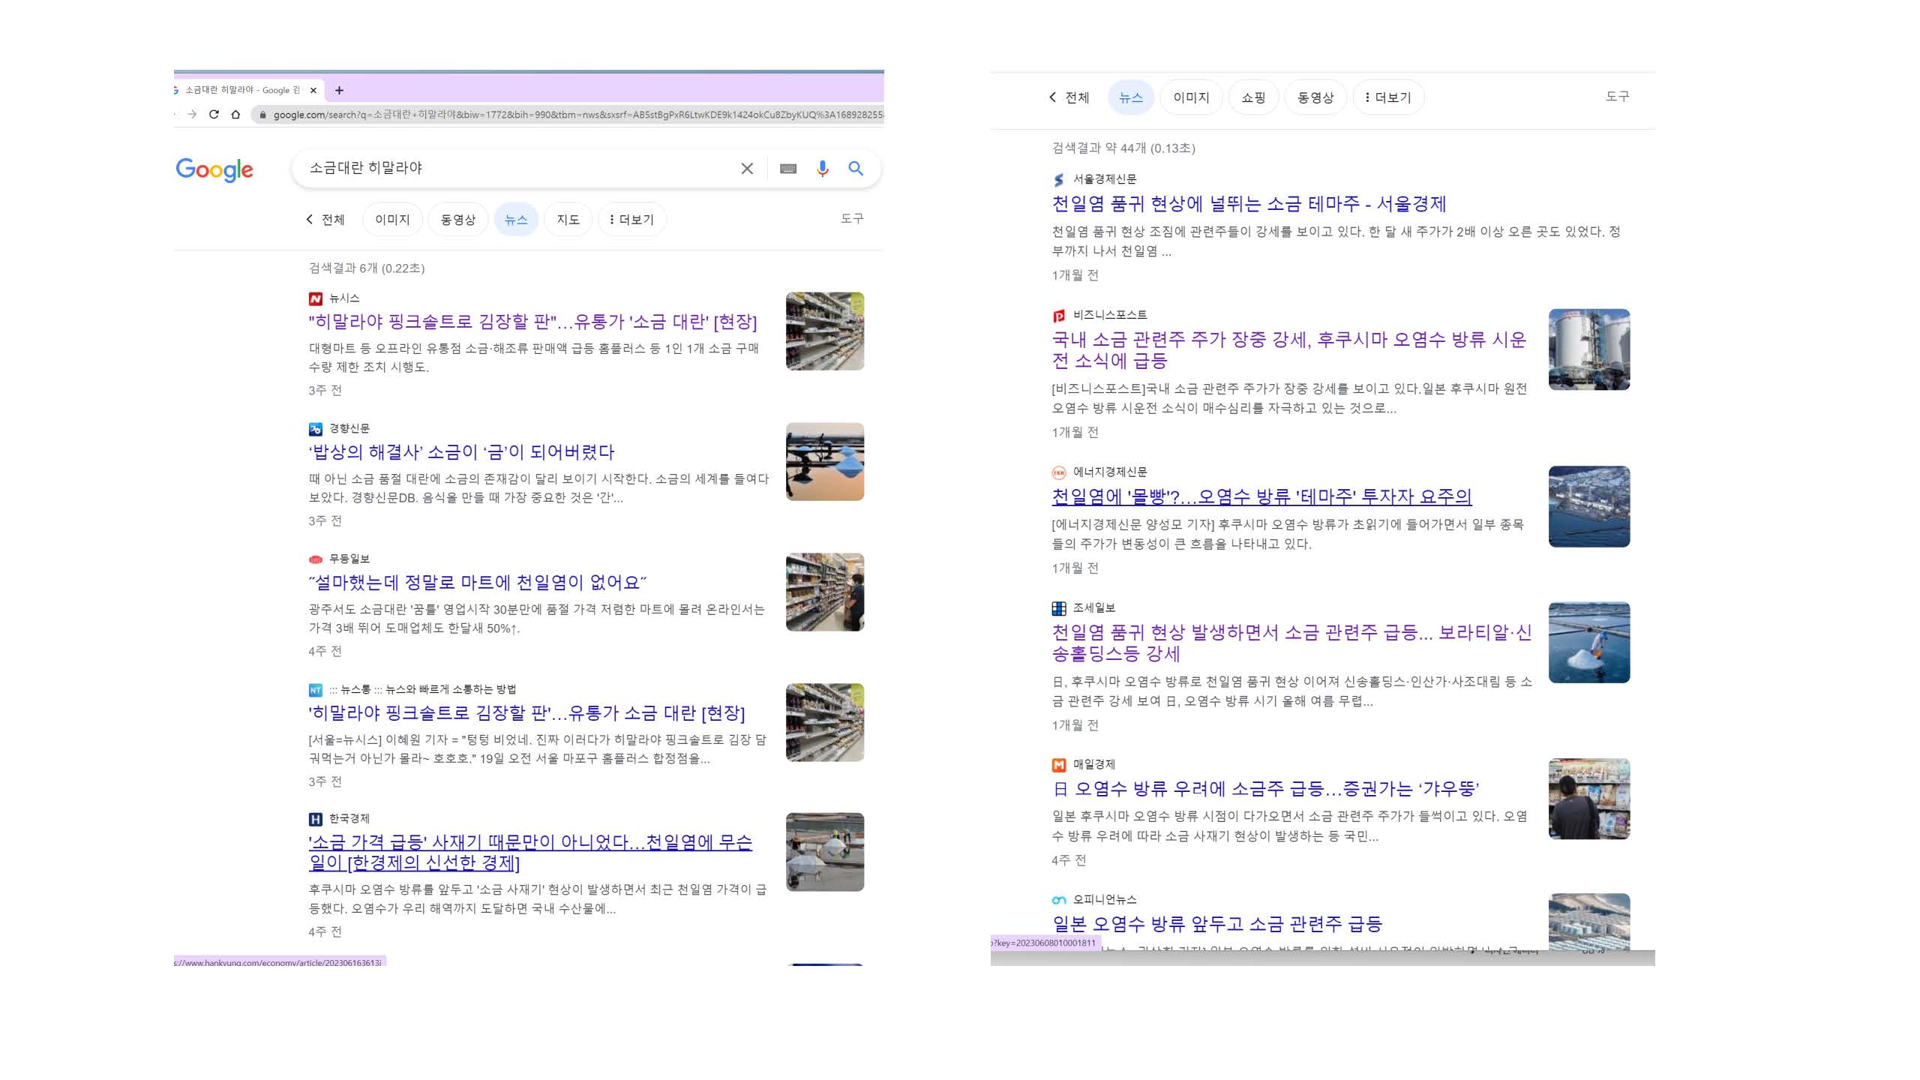Expand 더보기 menu in left window
The image size is (1920, 1080).
point(632,219)
